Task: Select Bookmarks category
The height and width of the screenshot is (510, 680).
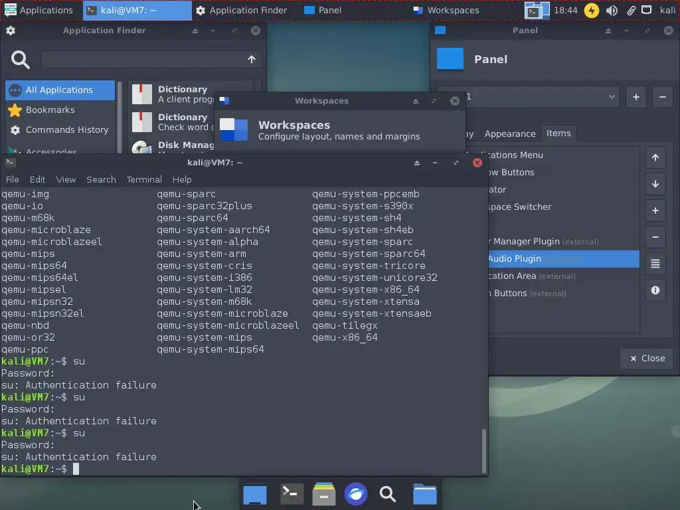Action: coord(60,110)
